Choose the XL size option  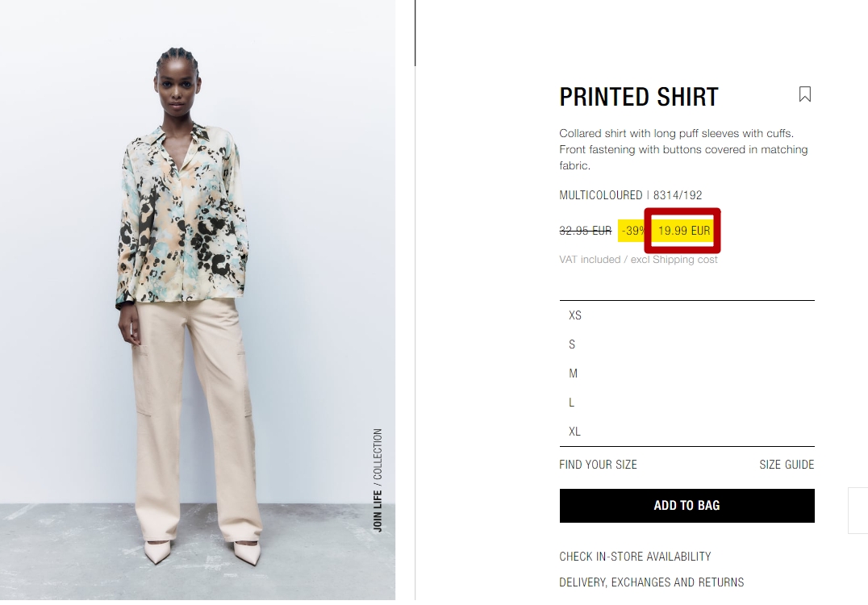click(686, 432)
